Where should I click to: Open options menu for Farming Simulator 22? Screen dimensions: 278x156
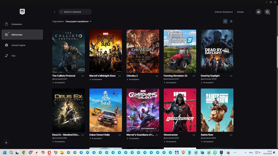point(194,76)
